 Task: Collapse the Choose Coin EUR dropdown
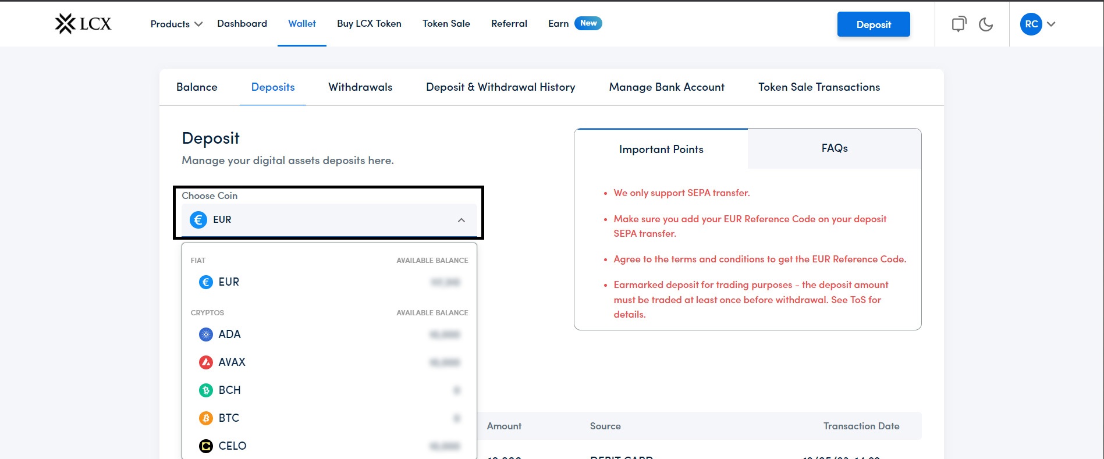coord(329,220)
